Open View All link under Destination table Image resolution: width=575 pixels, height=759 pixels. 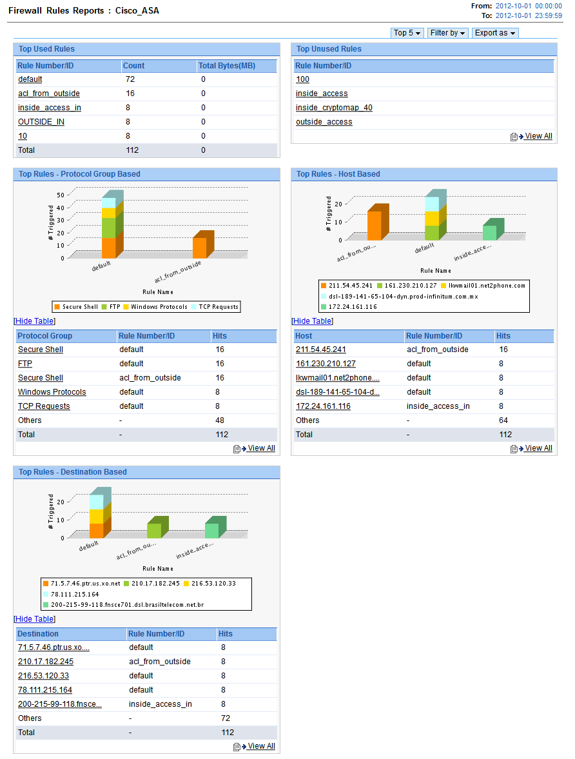coord(261,746)
